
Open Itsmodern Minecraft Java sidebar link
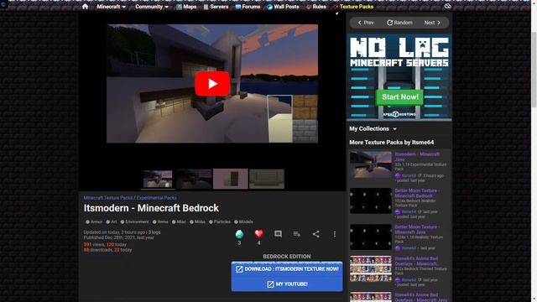[417, 157]
